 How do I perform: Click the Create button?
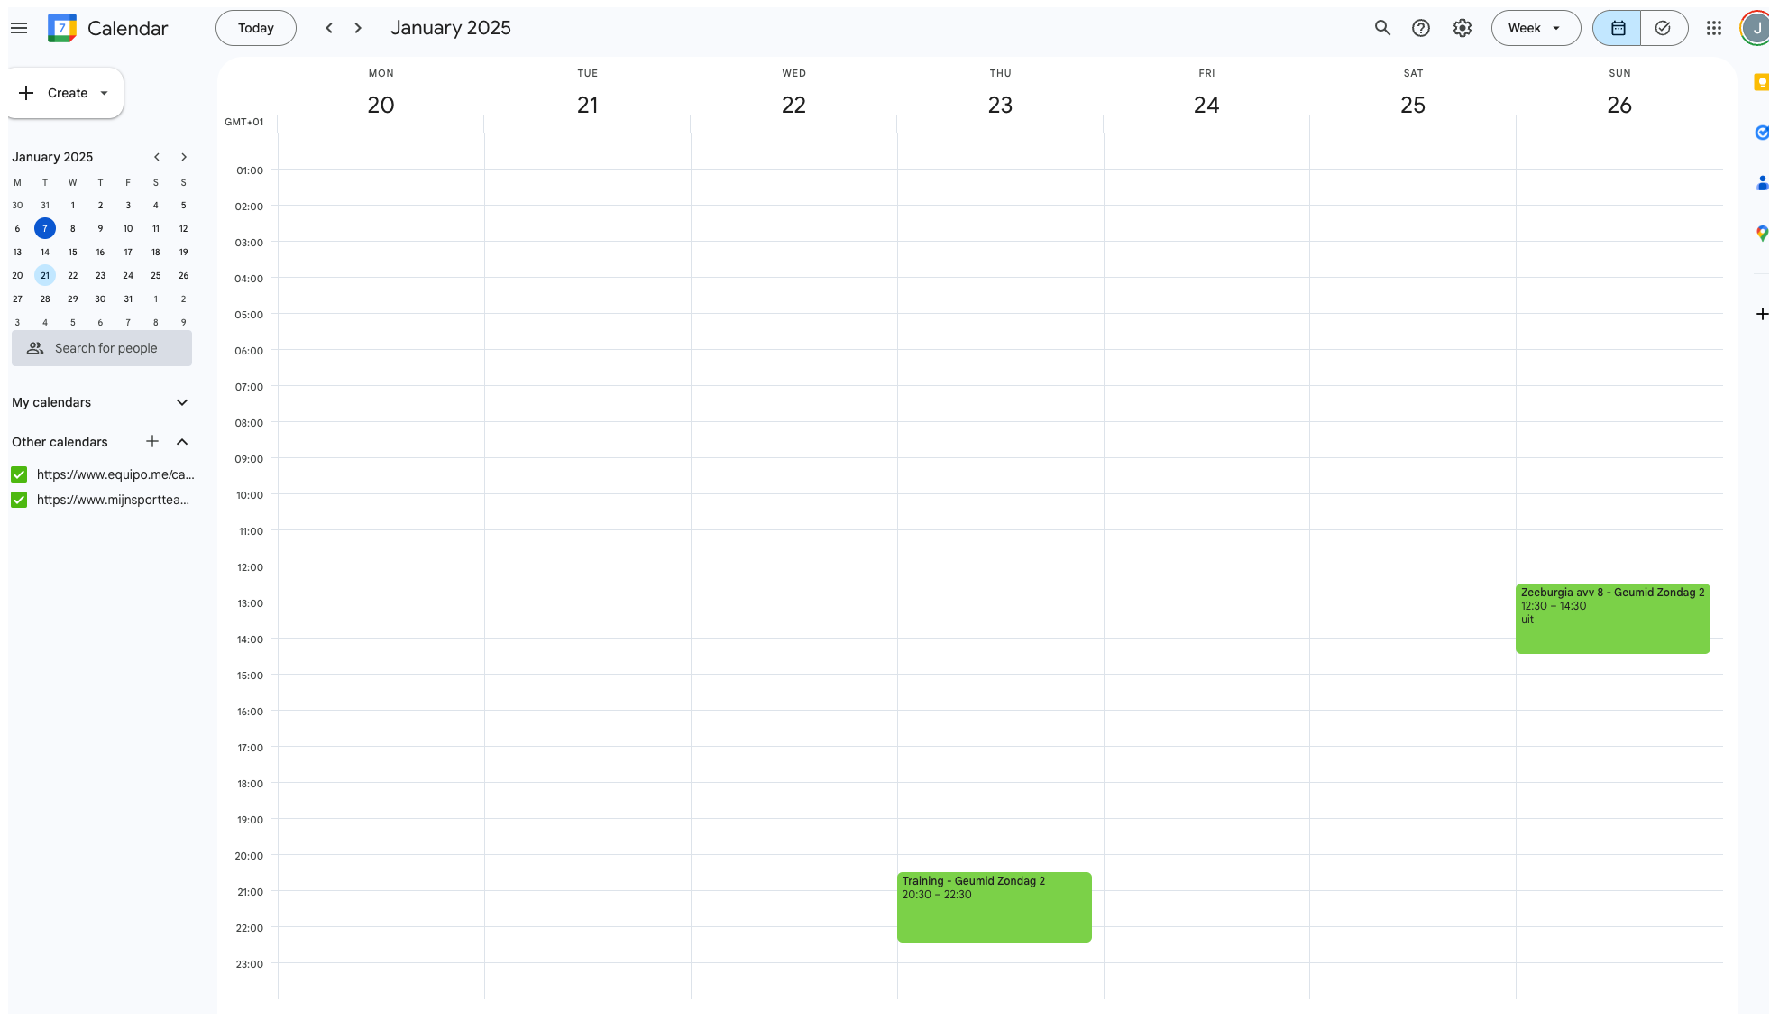(x=65, y=93)
